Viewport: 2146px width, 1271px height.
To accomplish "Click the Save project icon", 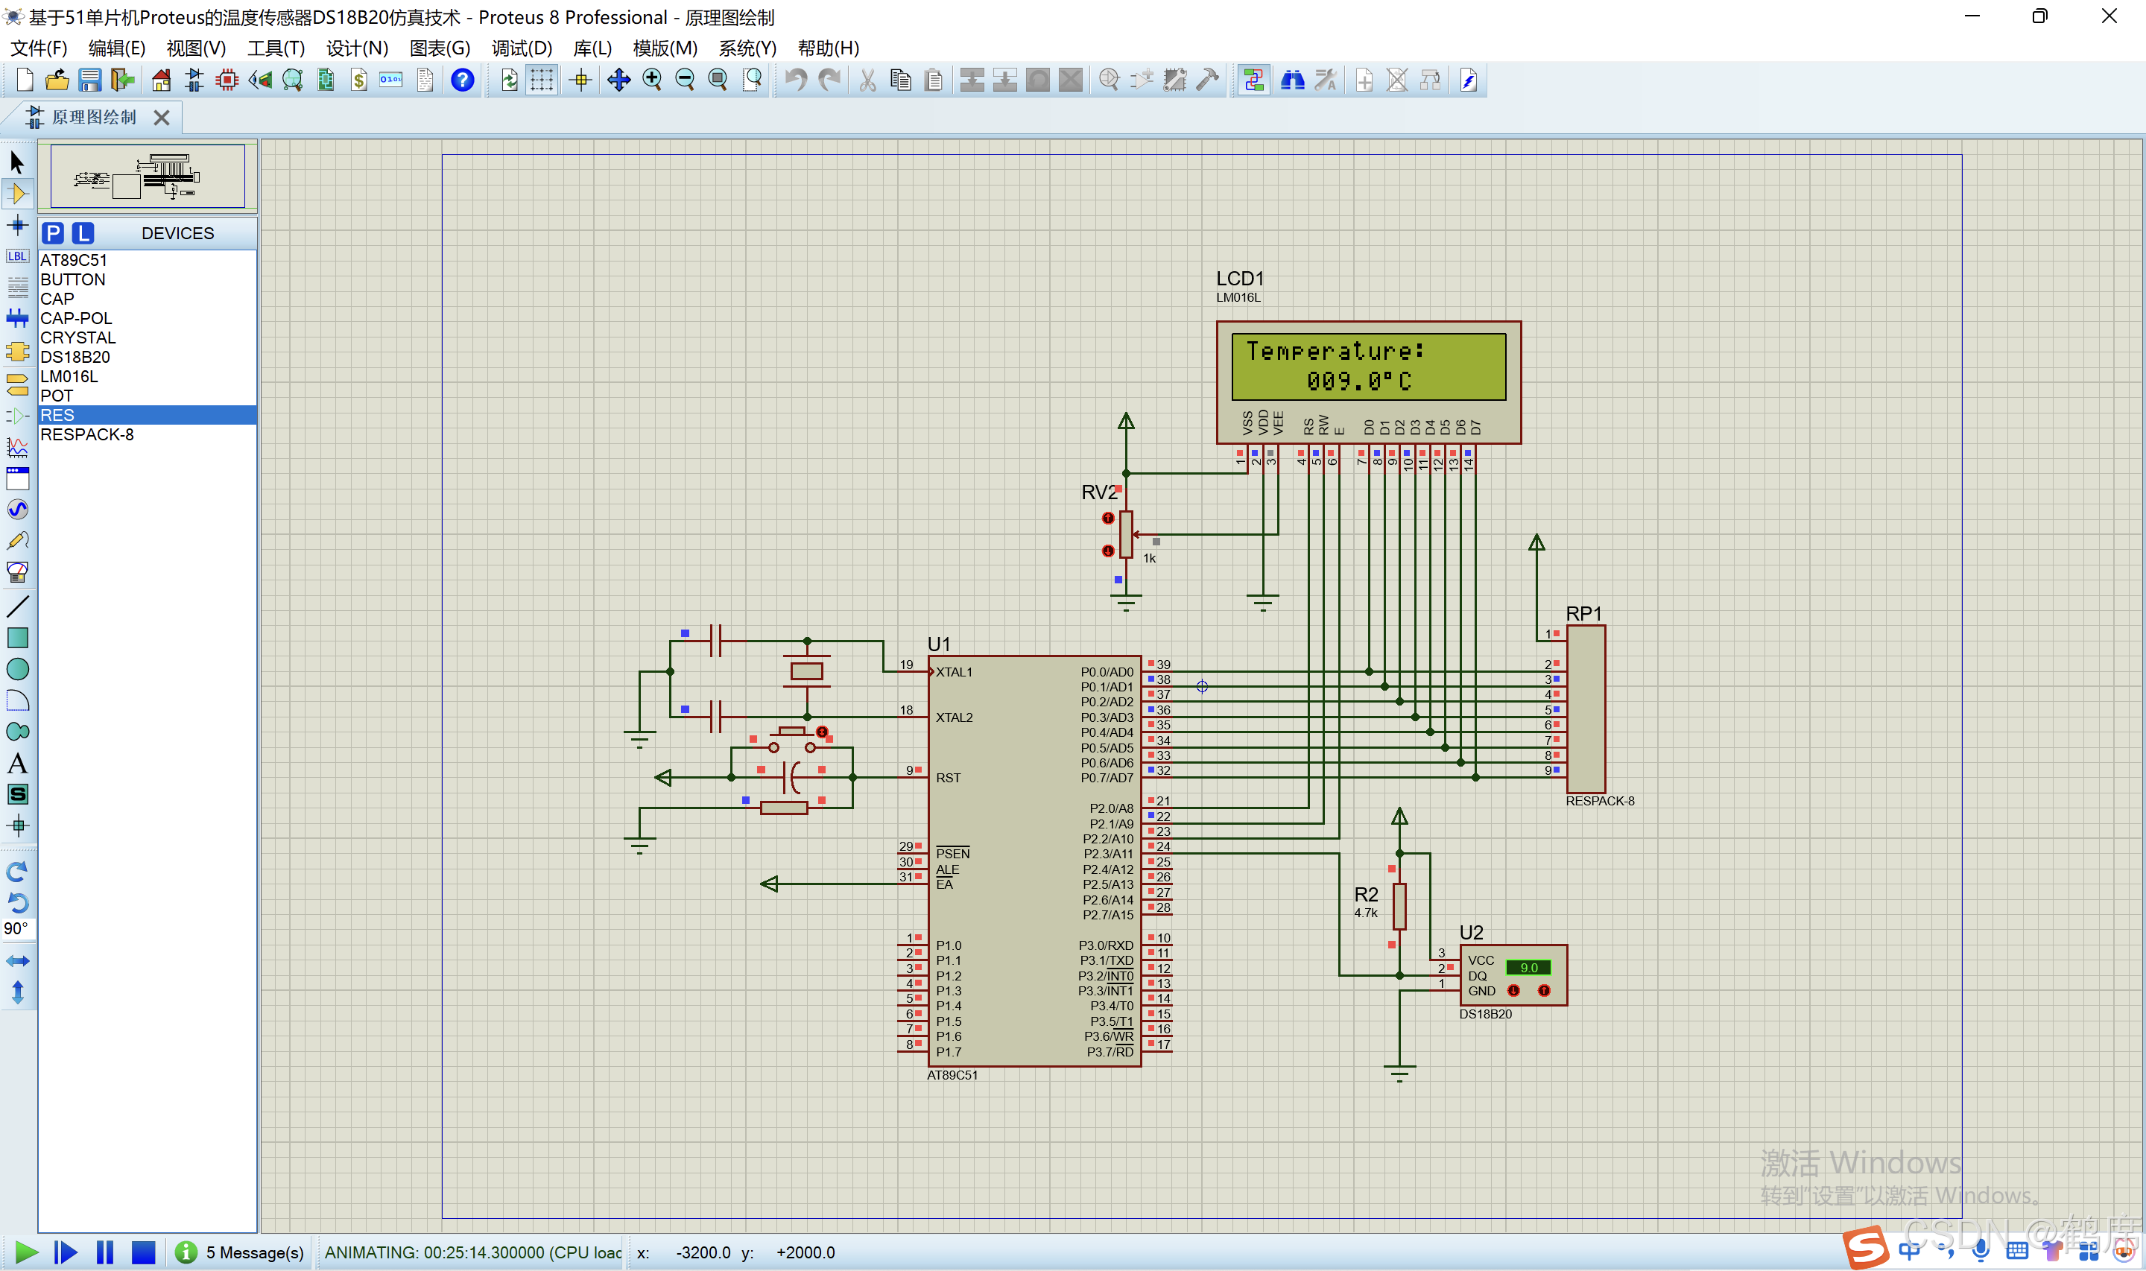I will point(90,80).
